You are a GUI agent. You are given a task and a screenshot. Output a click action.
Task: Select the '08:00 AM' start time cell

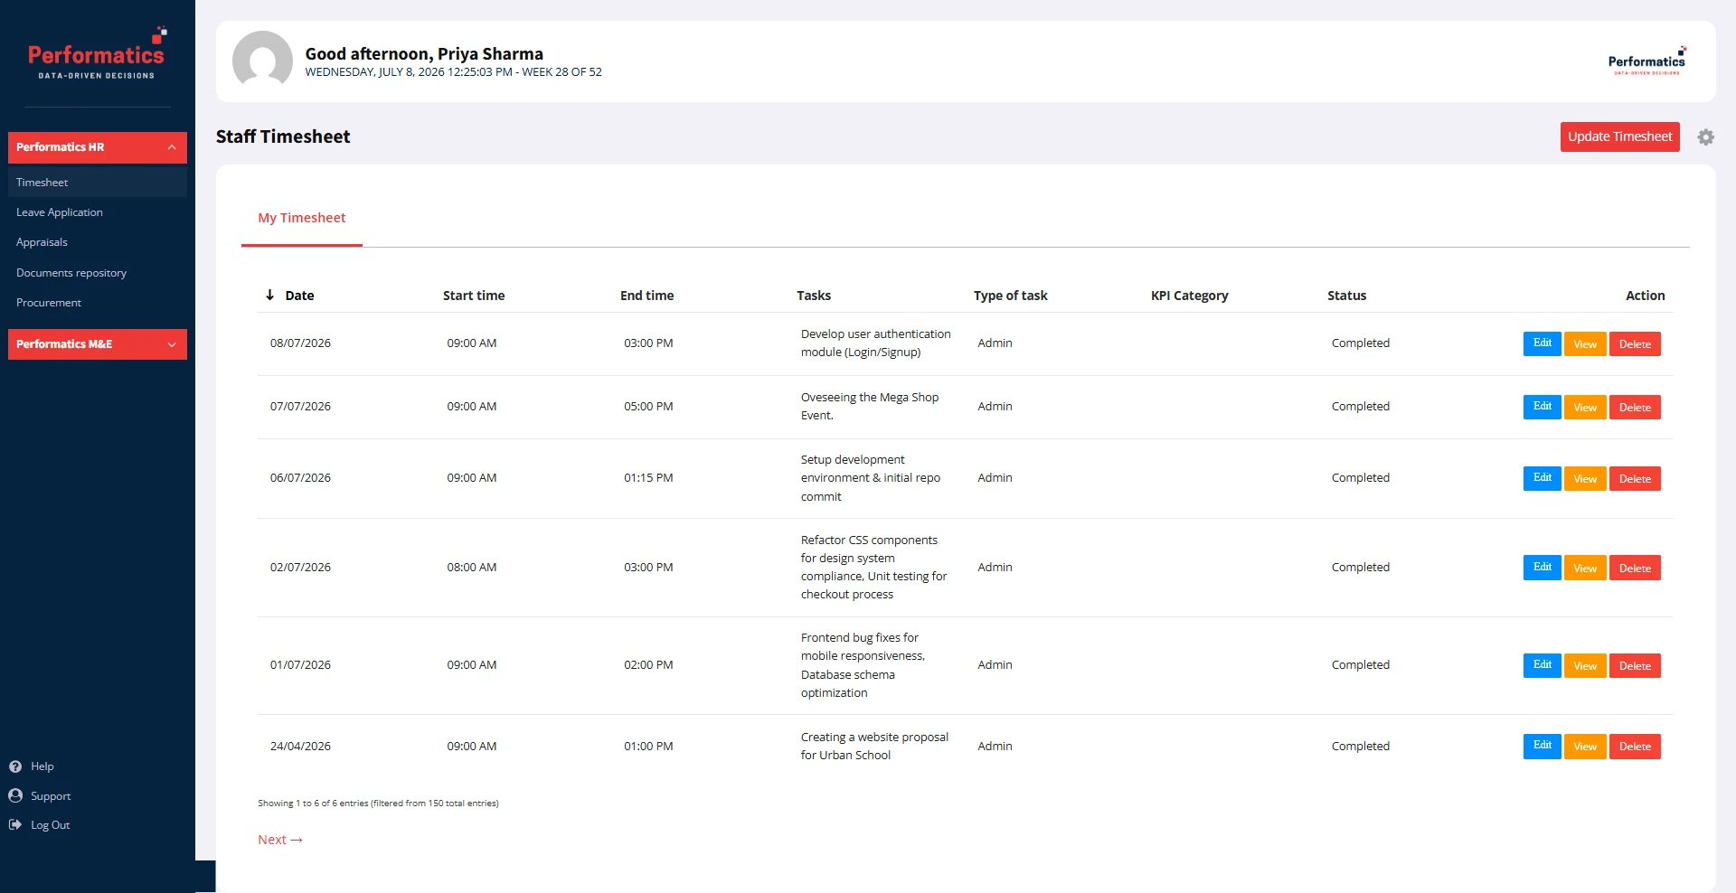pyautogui.click(x=472, y=568)
